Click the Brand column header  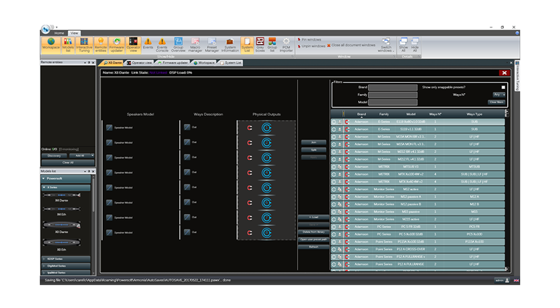click(x=361, y=114)
